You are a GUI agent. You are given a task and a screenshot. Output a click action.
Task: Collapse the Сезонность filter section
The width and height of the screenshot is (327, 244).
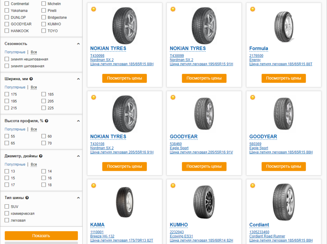(79, 44)
